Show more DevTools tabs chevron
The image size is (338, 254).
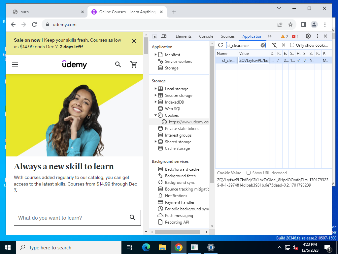pyautogui.click(x=270, y=36)
